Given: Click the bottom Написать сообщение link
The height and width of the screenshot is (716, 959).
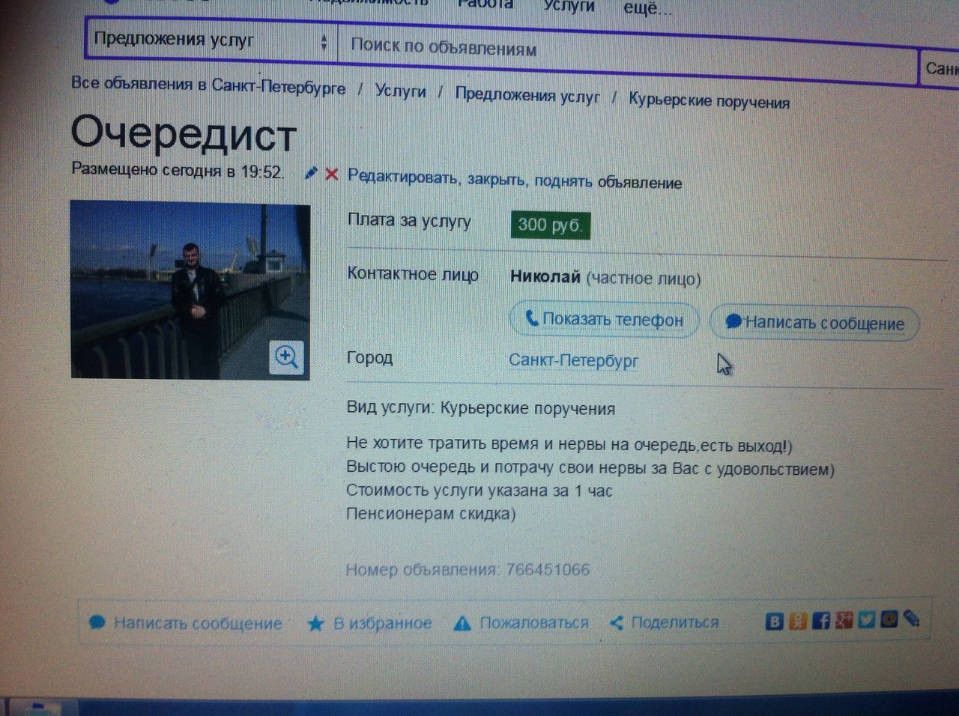Looking at the screenshot, I should pyautogui.click(x=198, y=623).
